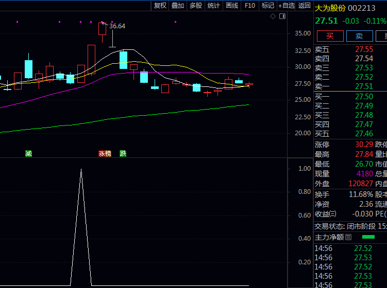387x288 pixels.
Task: Click the green 减 event marker
Action: coord(28,153)
